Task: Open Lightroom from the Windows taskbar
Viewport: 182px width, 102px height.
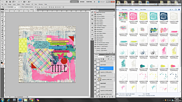Action: [x=14, y=100]
